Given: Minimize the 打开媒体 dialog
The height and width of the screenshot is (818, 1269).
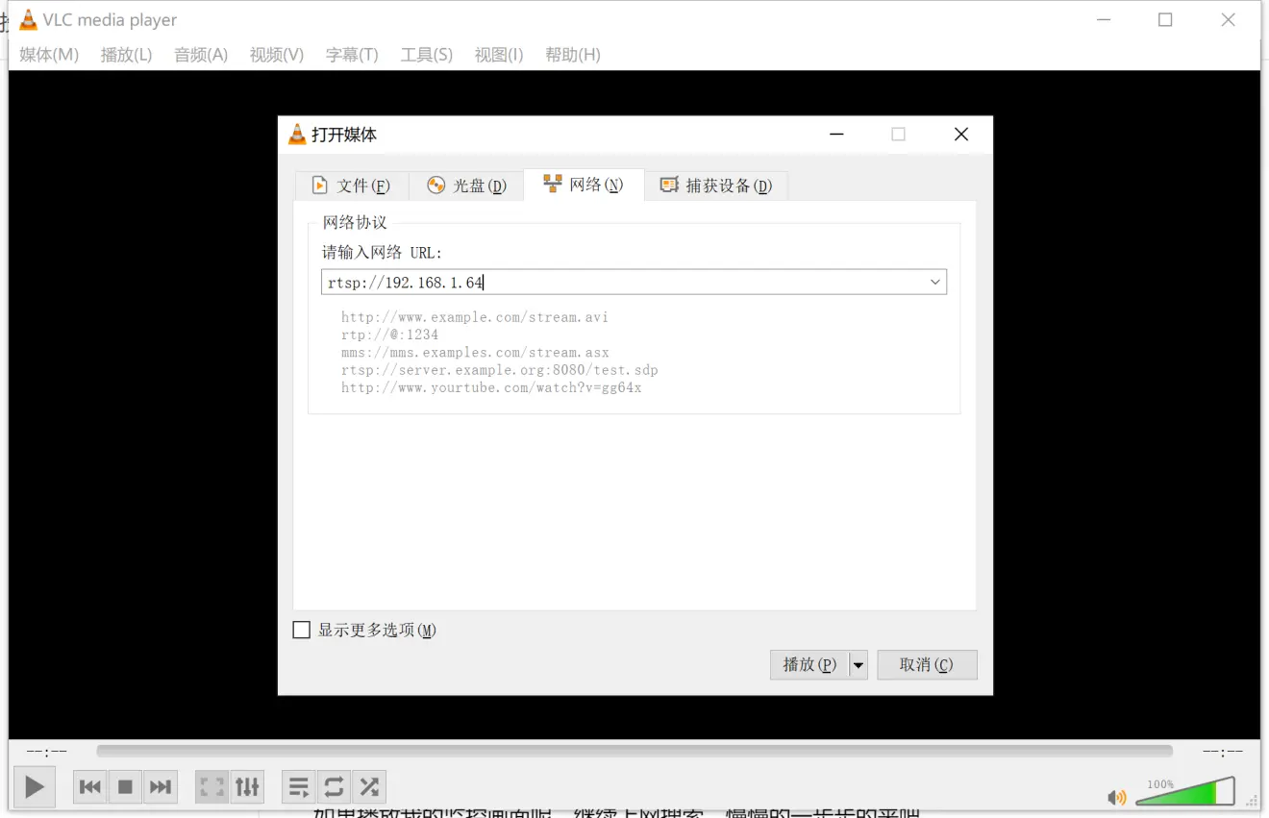Looking at the screenshot, I should [x=836, y=135].
